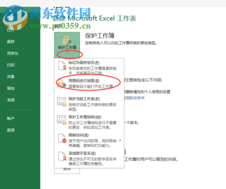Screen dimensions: 226x189
Task: Click the 新建 Microsoft Excel 工作表 title
Action: point(94,19)
